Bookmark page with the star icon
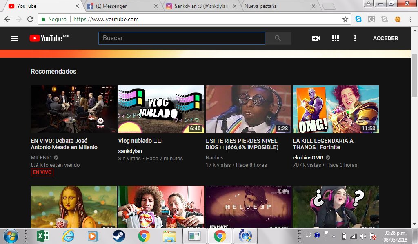This screenshot has width=418, height=244. 345,19
